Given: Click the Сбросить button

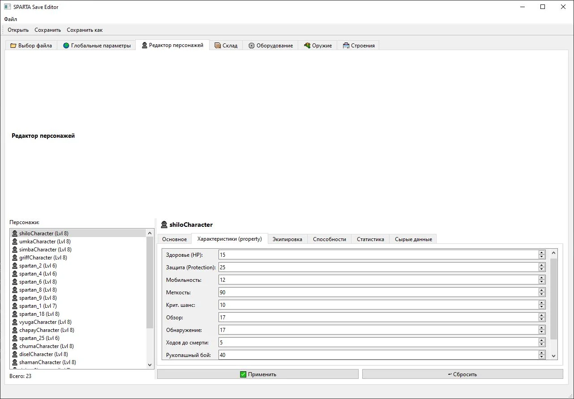Looking at the screenshot, I should [463, 374].
